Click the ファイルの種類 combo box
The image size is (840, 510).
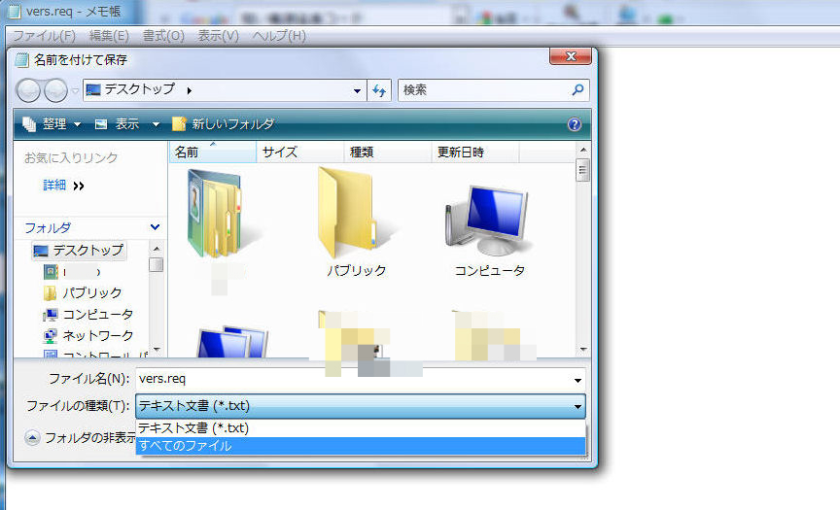coord(360,406)
